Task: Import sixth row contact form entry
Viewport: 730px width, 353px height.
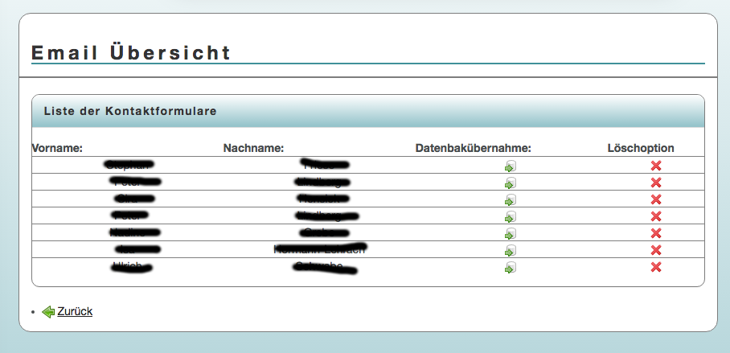Action: pos(510,250)
